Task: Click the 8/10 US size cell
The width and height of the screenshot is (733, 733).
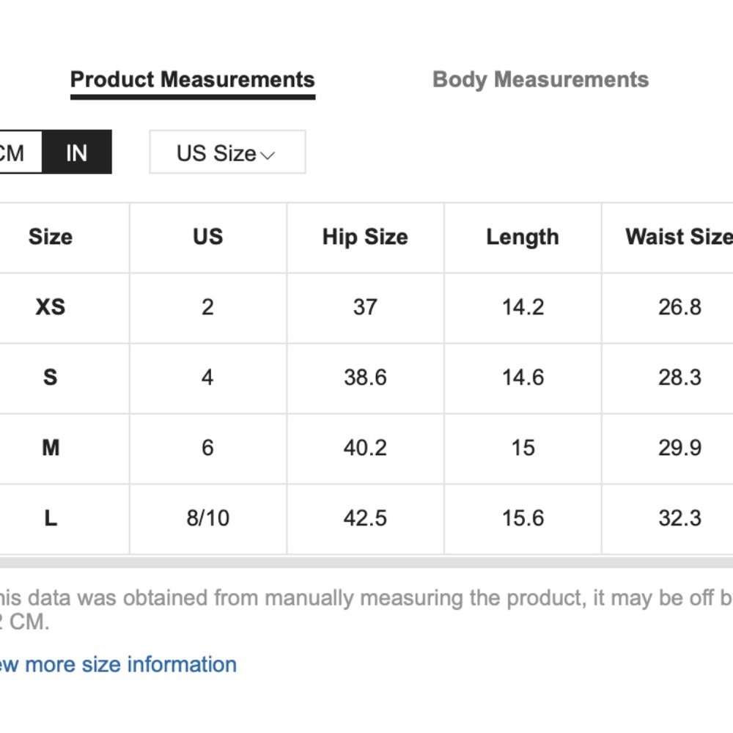Action: pyautogui.click(x=207, y=518)
